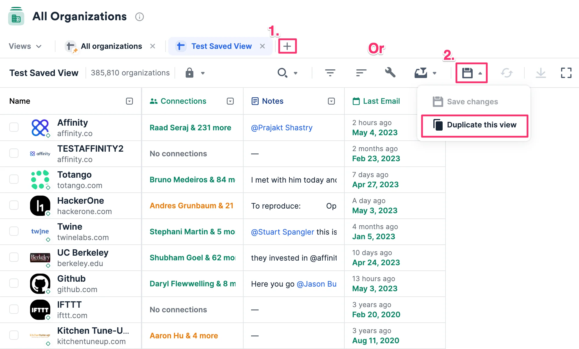Expand the Views dropdown
Image resolution: width=579 pixels, height=349 pixels.
(25, 46)
